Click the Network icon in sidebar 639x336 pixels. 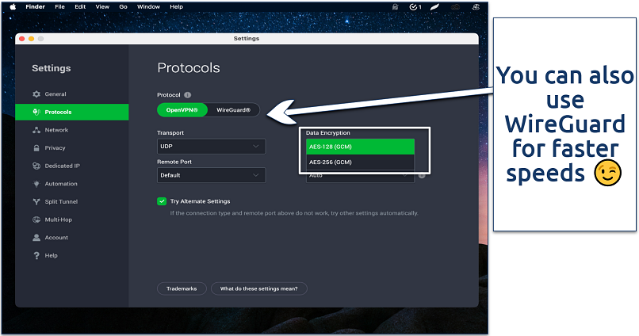point(36,130)
